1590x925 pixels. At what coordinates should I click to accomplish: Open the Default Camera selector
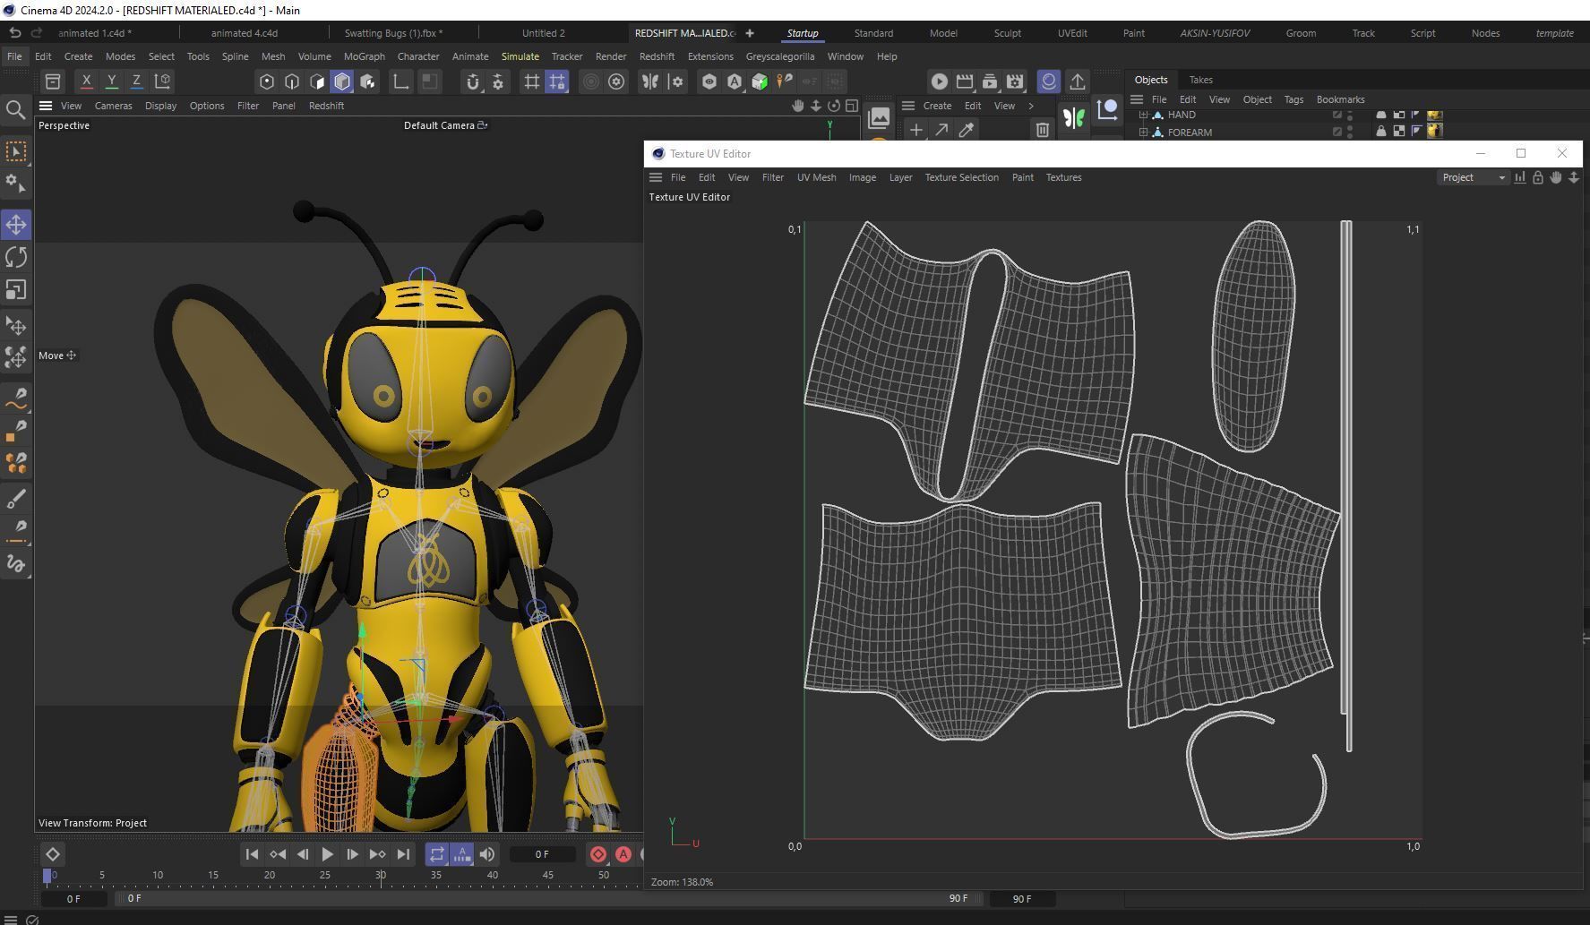click(445, 125)
